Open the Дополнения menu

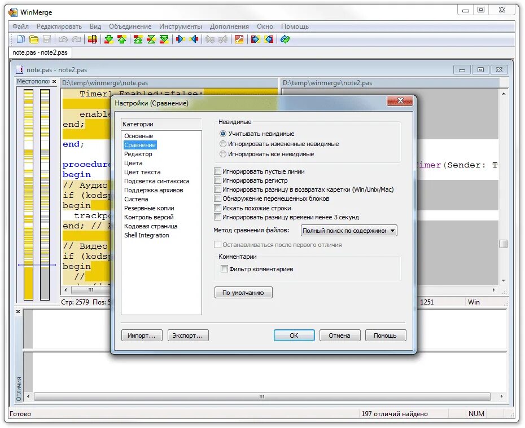pyautogui.click(x=229, y=27)
